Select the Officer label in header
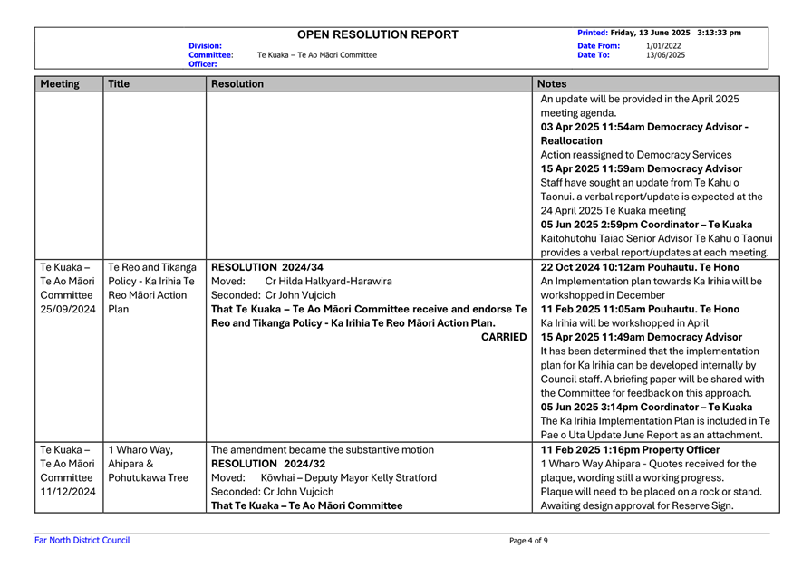The image size is (802, 567). pos(203,64)
